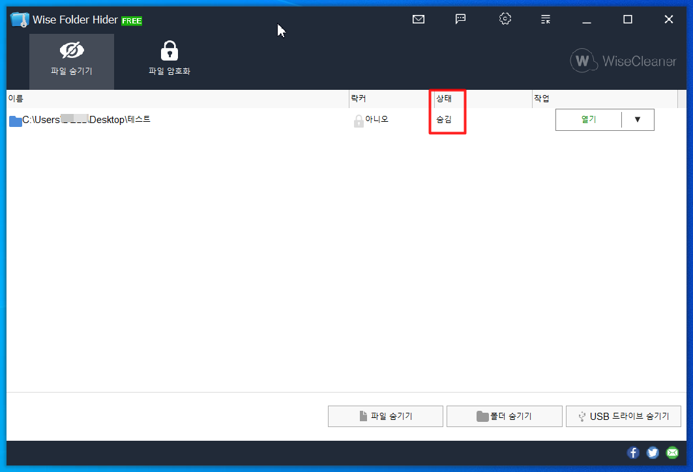The height and width of the screenshot is (472, 693).
Task: Open the Facebook icon in footer
Action: click(633, 452)
